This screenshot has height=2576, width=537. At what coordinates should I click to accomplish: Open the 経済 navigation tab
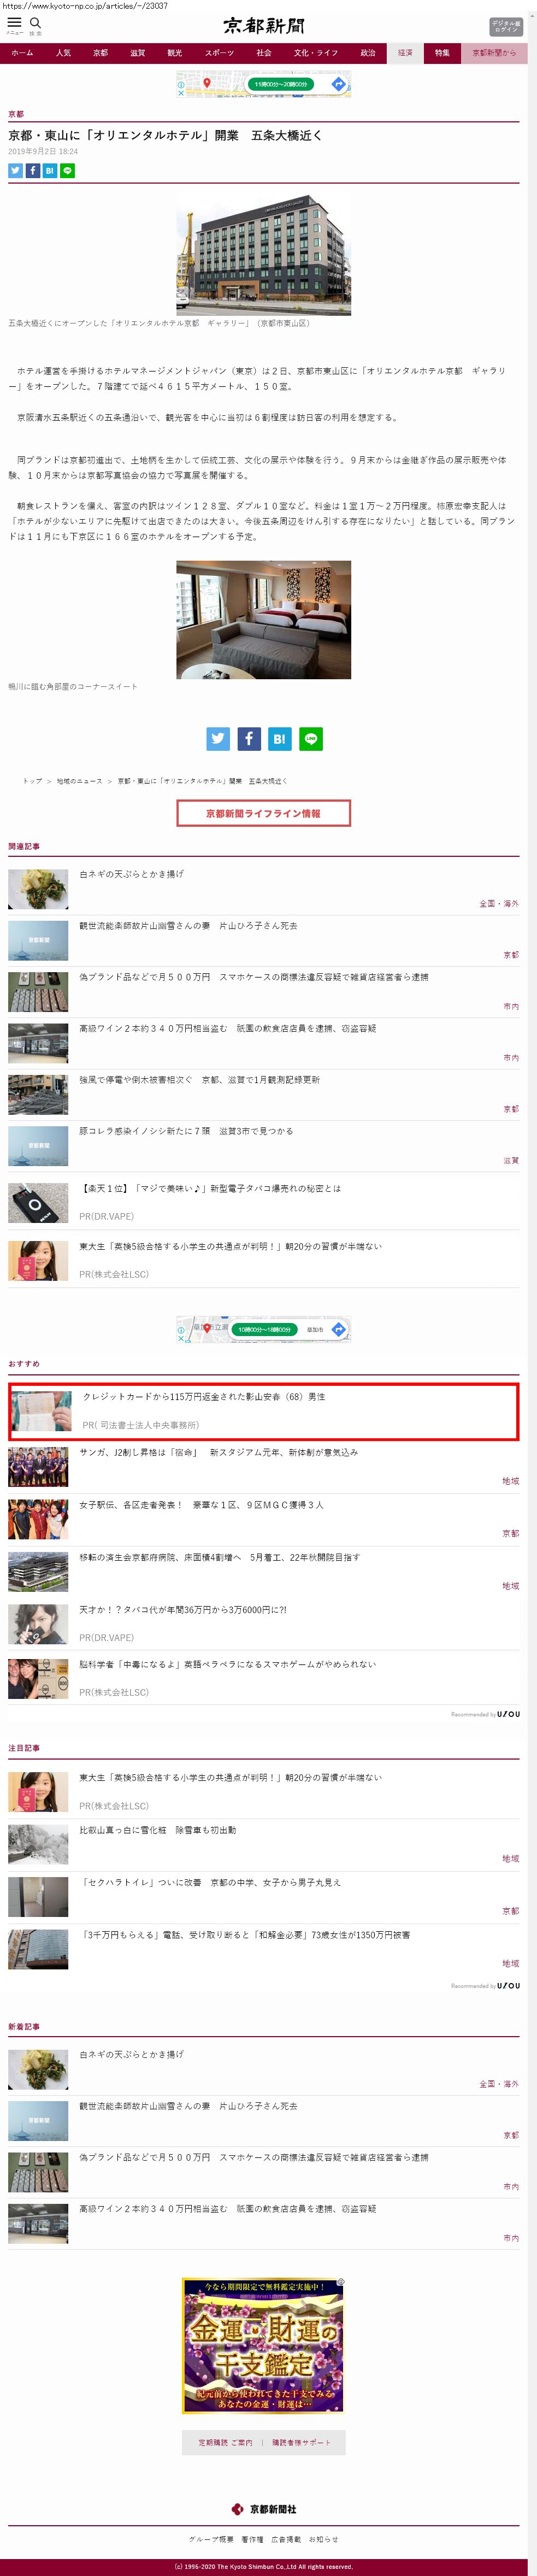click(405, 53)
